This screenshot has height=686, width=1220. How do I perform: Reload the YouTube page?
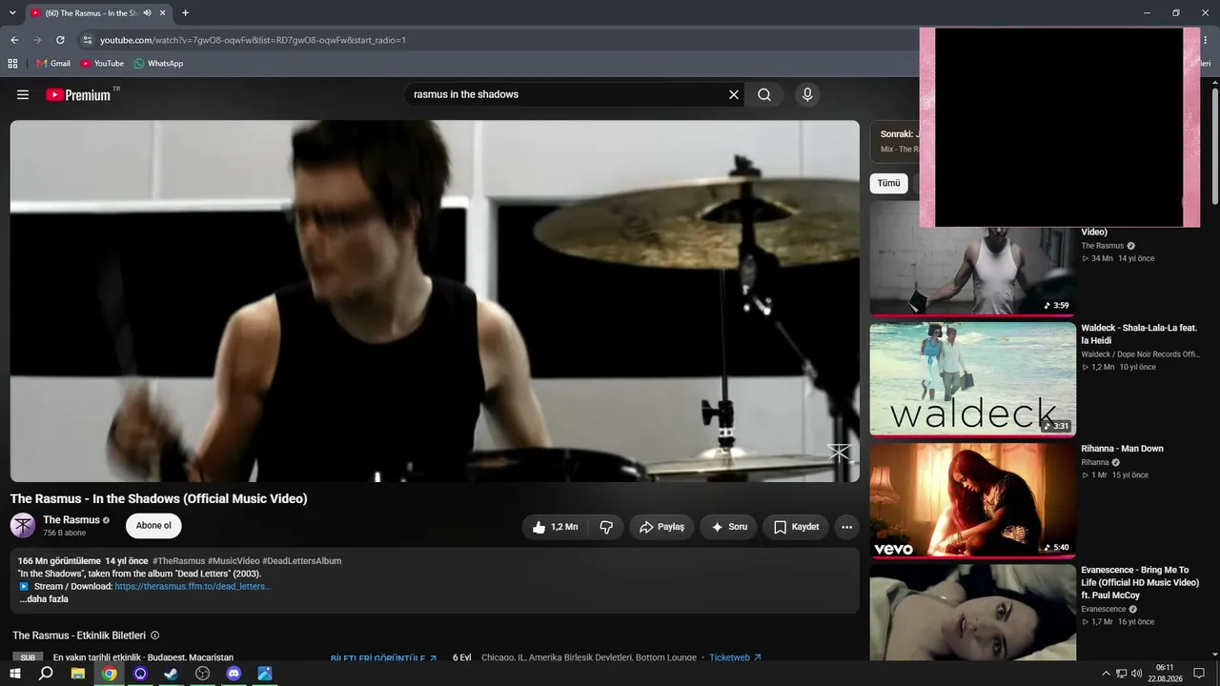pyautogui.click(x=60, y=40)
